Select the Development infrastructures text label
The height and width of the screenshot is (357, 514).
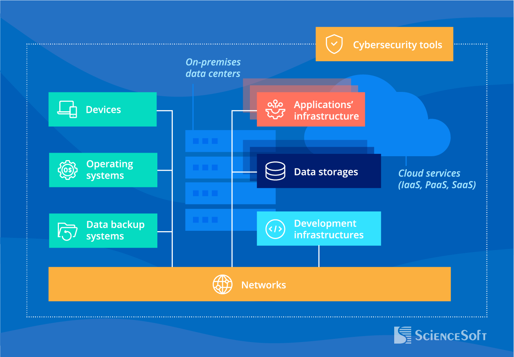pos(329,229)
